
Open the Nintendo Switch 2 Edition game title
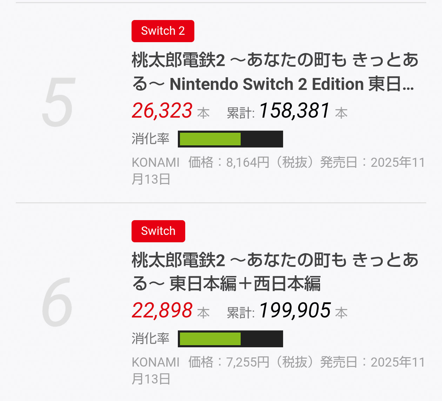coord(275,72)
